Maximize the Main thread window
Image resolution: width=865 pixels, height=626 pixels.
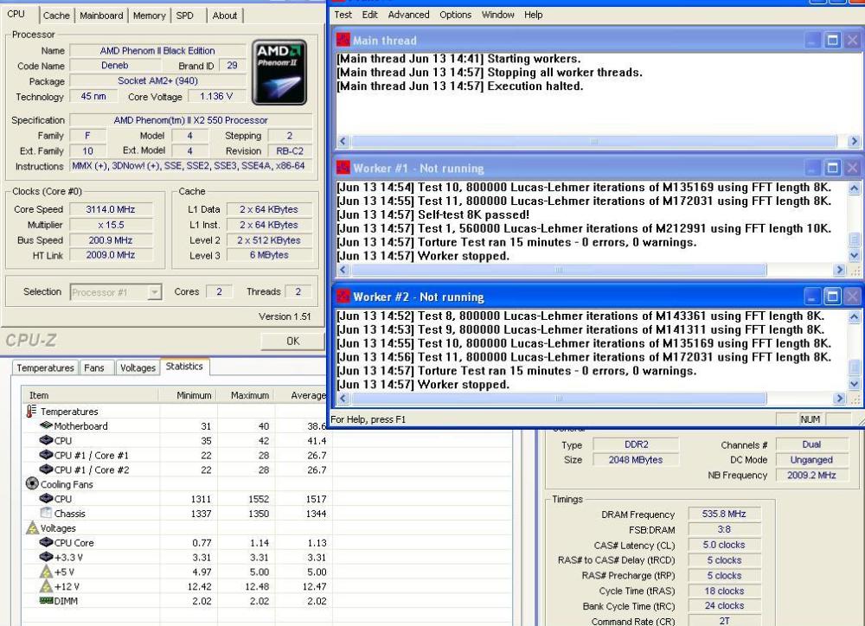[x=832, y=40]
